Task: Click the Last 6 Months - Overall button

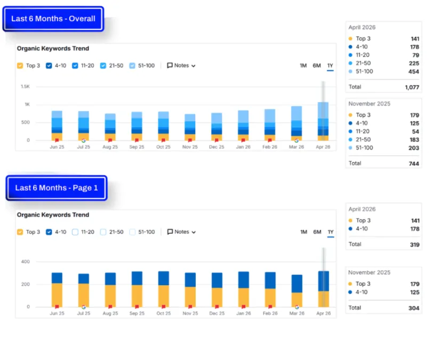Action: 53,19
